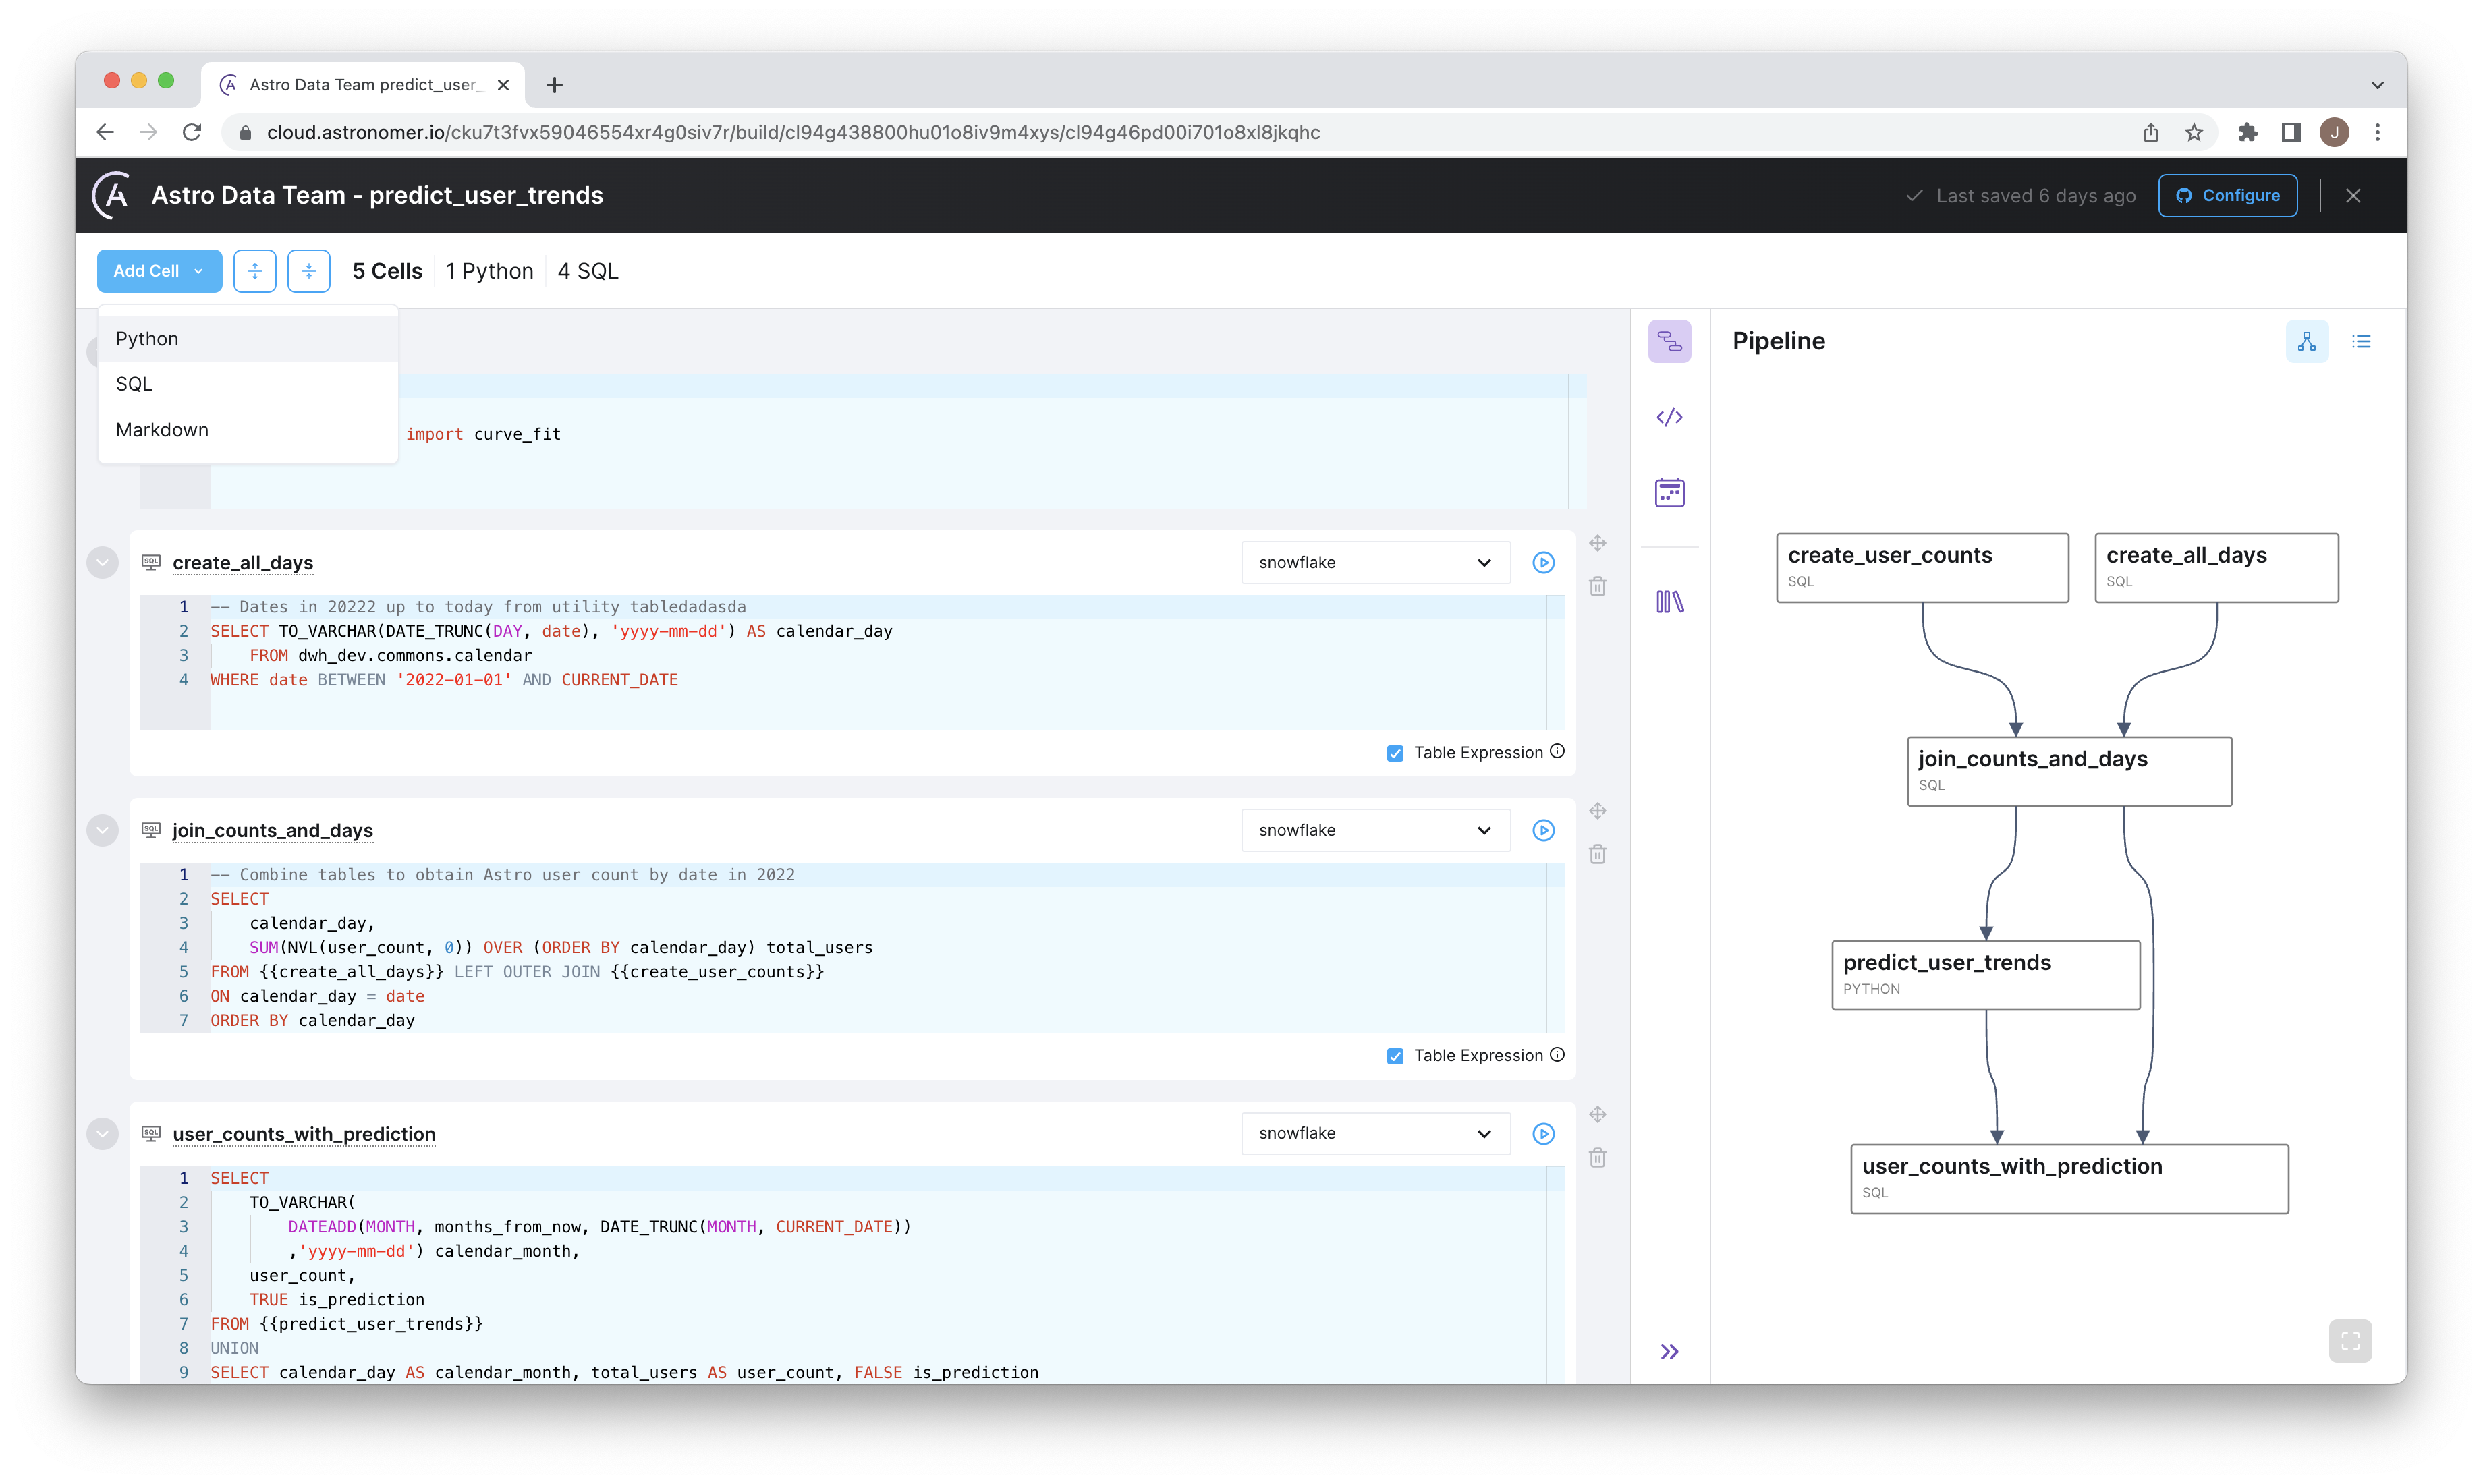Select the highlighted pipeline flow icon in sidebar
2483x1484 pixels.
[x=1669, y=341]
